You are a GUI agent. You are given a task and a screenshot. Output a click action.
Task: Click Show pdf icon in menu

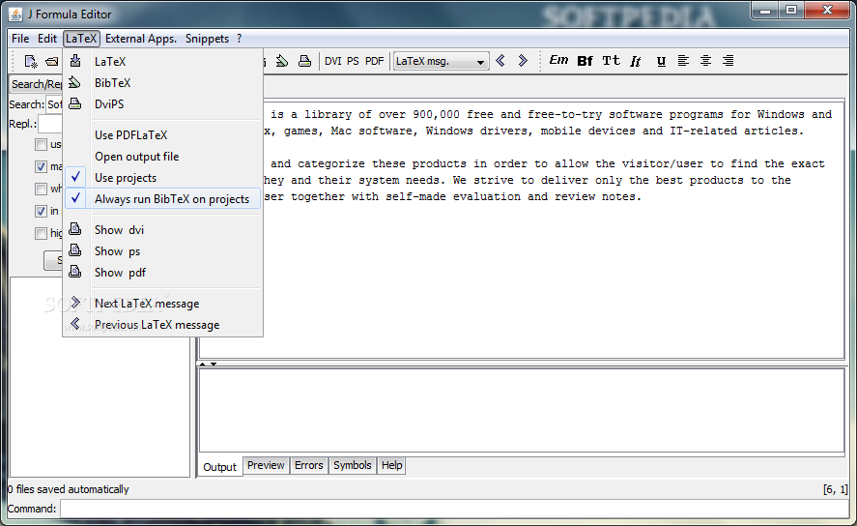coord(74,271)
